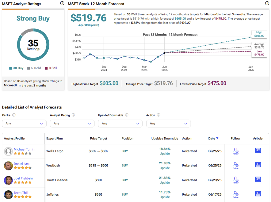The width and height of the screenshot is (271, 202).
Task: Follow analyst Michael Turrin
Action: click(x=236, y=151)
